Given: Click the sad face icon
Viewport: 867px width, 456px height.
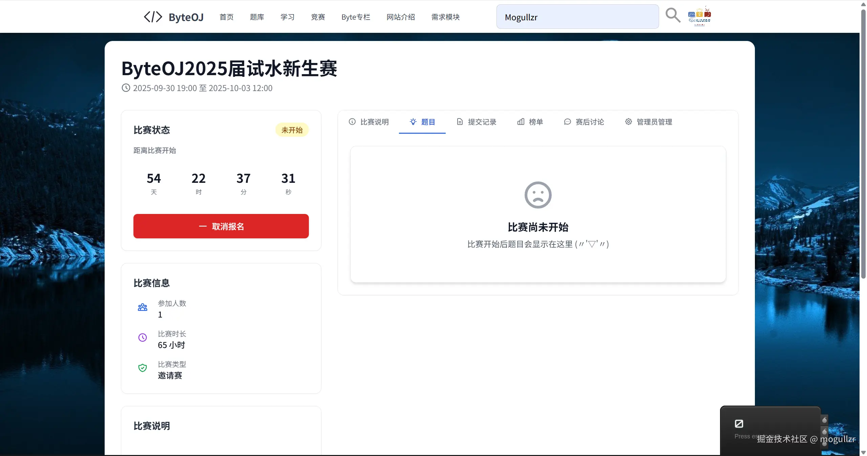Looking at the screenshot, I should [538, 195].
